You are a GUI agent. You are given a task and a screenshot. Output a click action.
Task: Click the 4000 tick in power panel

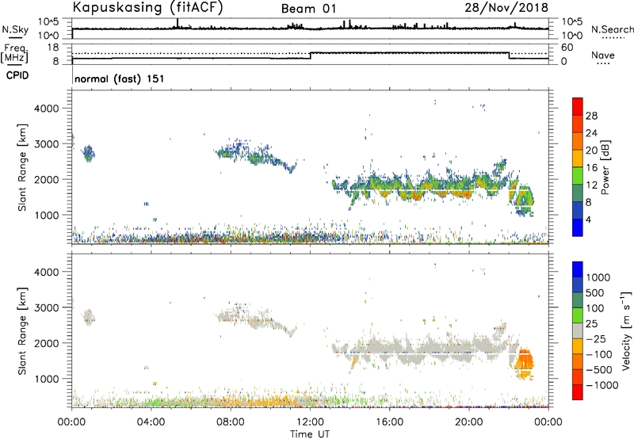click(47, 109)
